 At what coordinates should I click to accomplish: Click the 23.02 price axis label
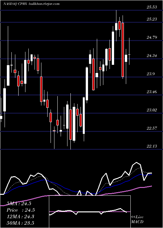[x=152, y=110]
